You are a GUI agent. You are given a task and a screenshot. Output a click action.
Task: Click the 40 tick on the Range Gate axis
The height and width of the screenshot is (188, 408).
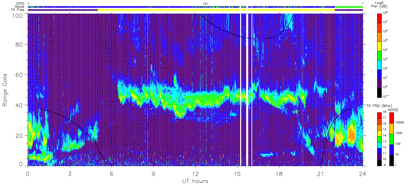(x=20, y=105)
